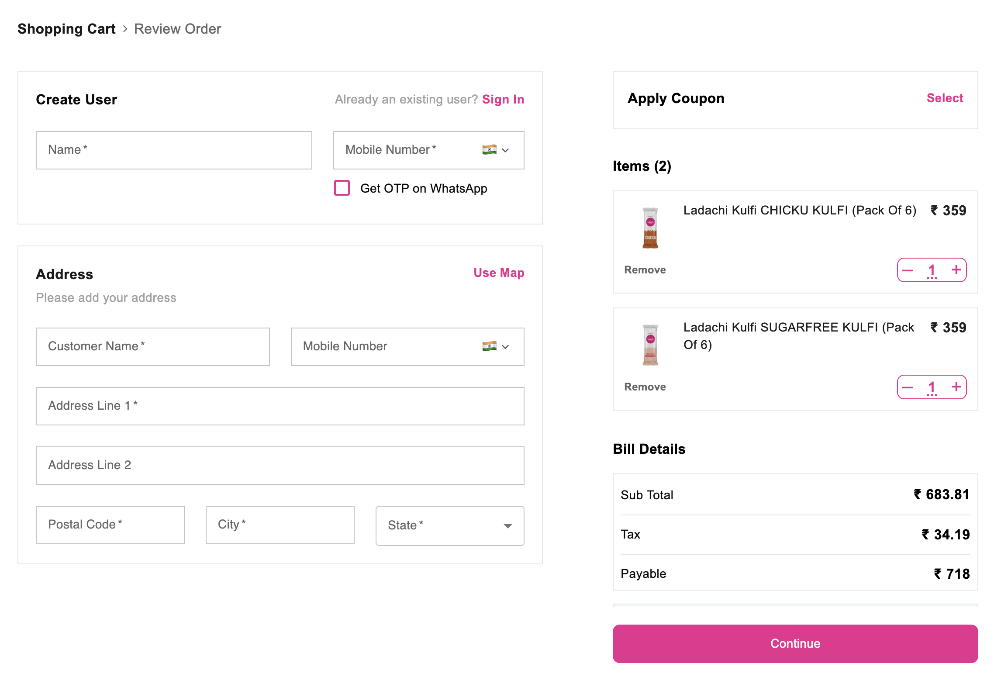Open Use Map to set address
The width and height of the screenshot is (1001, 677).
pyautogui.click(x=498, y=273)
